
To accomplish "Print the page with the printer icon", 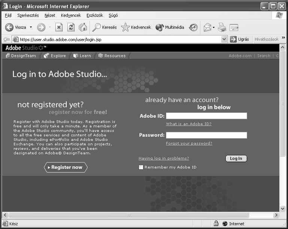I will [222, 28].
